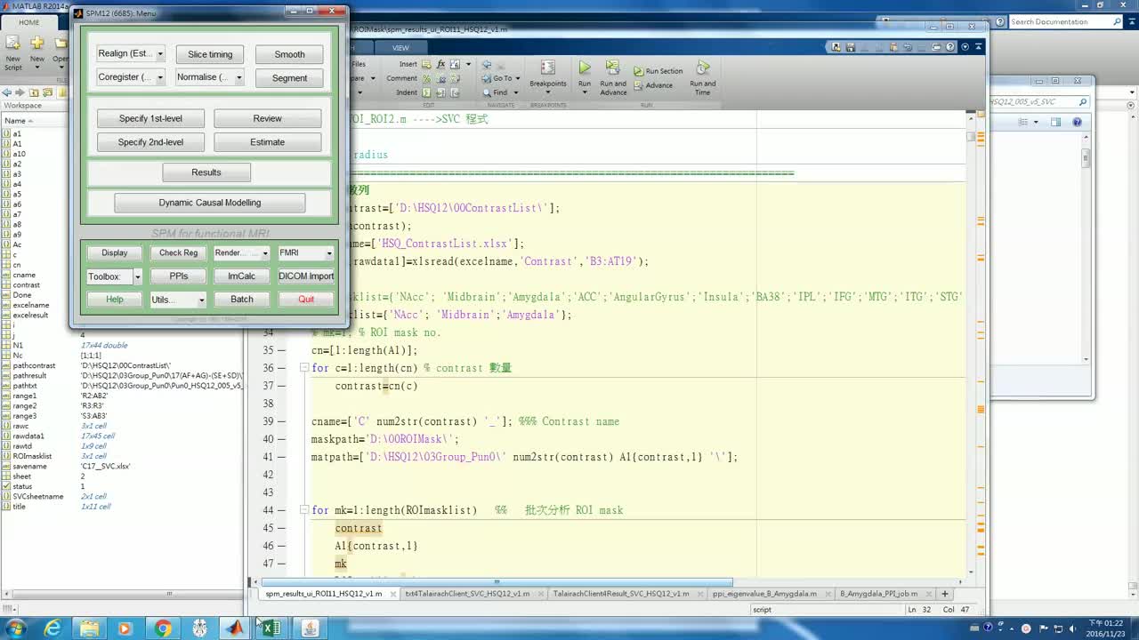Click the Search Documentation field
Viewport: 1139px width, 640px height.
pyautogui.click(x=1066, y=21)
